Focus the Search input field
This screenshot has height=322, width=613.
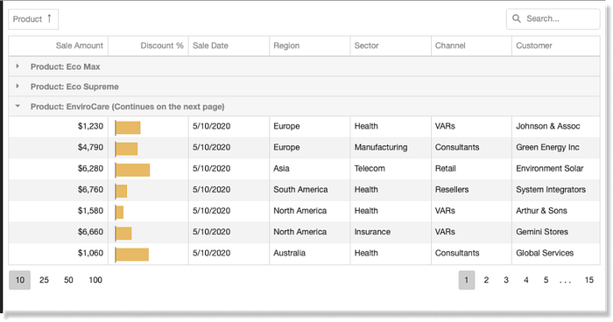[x=553, y=18]
